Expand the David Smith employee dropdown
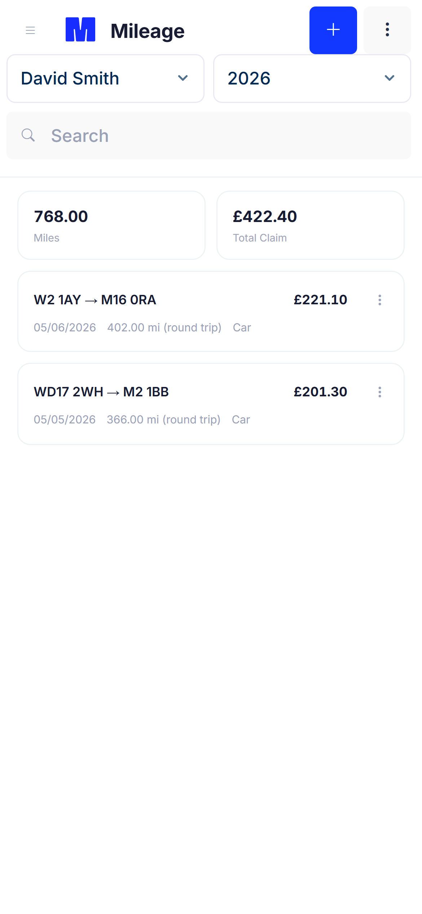 (105, 79)
